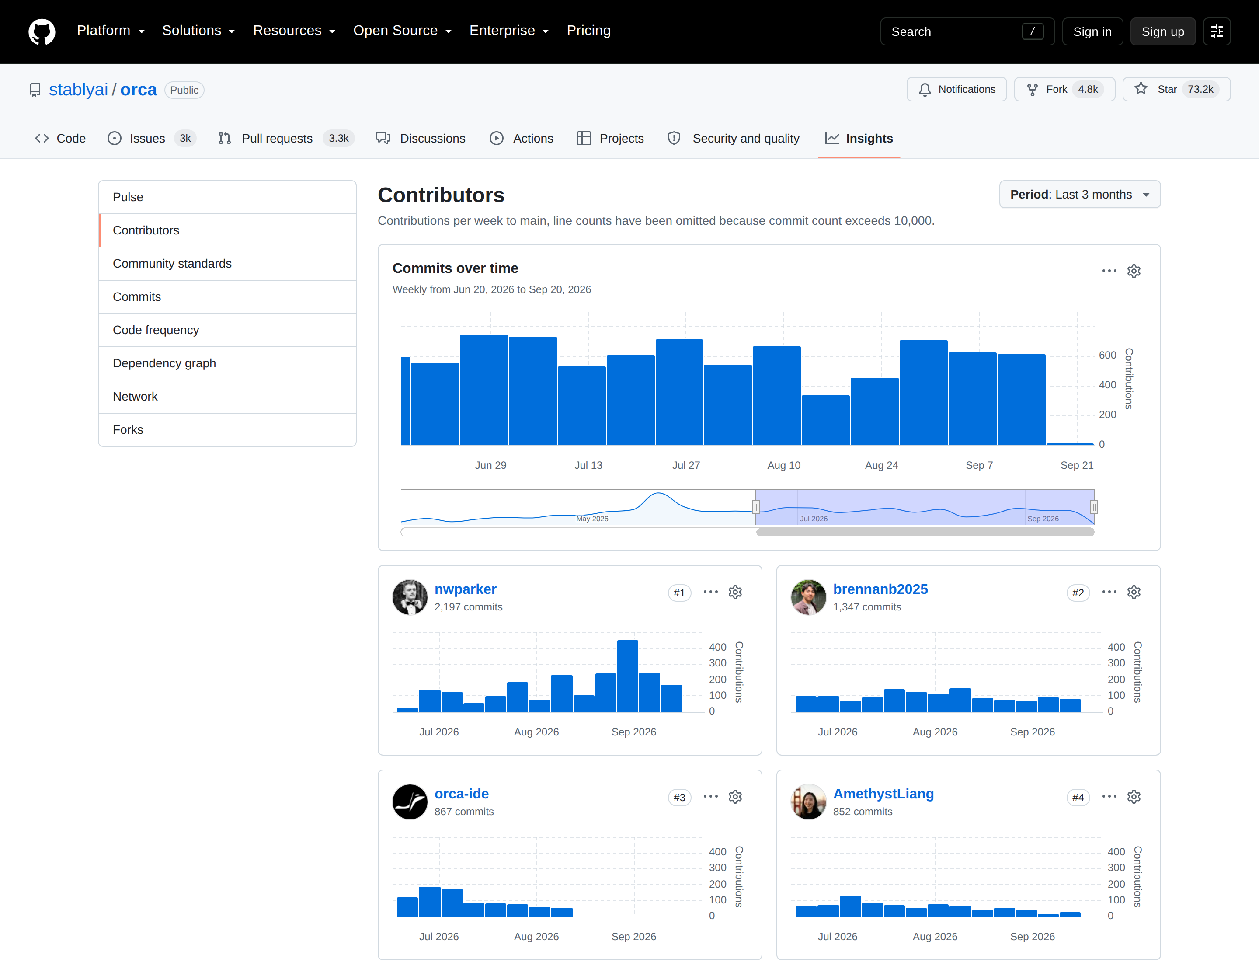This screenshot has height=962, width=1259.
Task: Select Dependency graph in sidebar
Action: pos(227,364)
